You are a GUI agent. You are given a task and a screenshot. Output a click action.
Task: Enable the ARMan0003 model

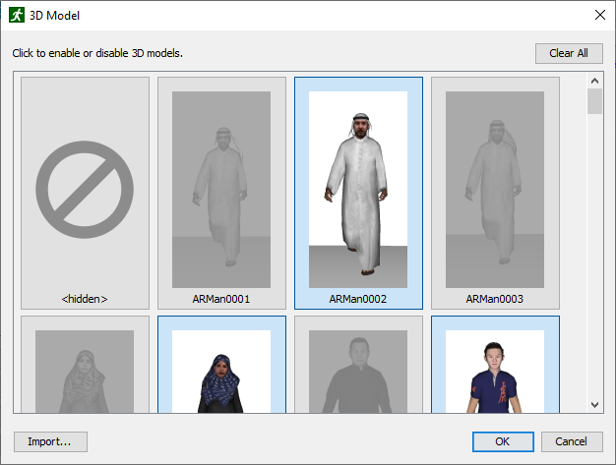pyautogui.click(x=495, y=193)
